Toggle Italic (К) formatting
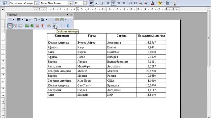This screenshot has width=211, height=118. click(96, 3)
